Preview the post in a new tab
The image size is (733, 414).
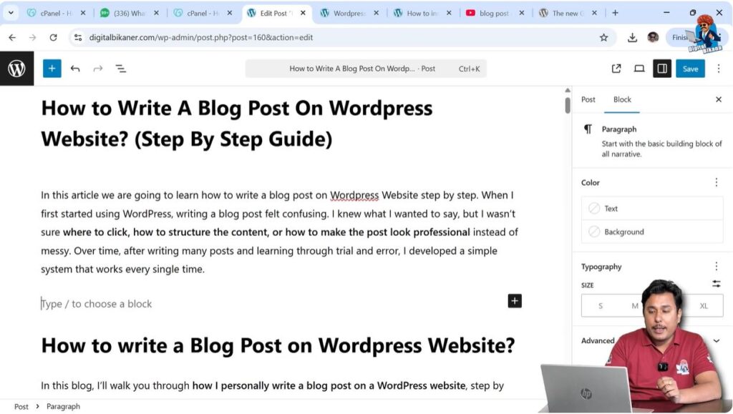click(x=616, y=68)
